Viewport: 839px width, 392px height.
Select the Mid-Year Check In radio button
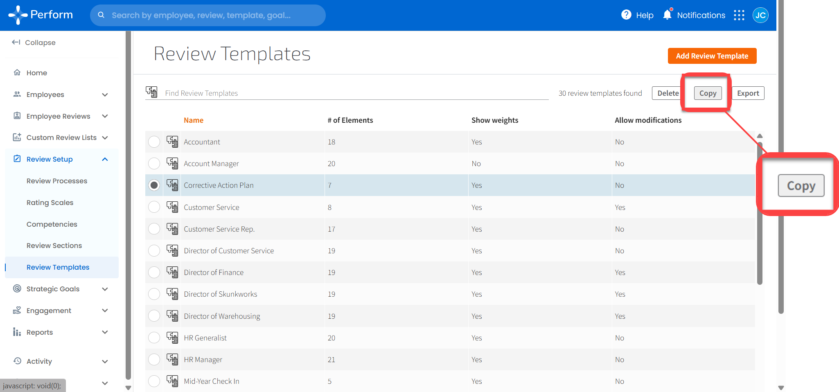coord(154,381)
